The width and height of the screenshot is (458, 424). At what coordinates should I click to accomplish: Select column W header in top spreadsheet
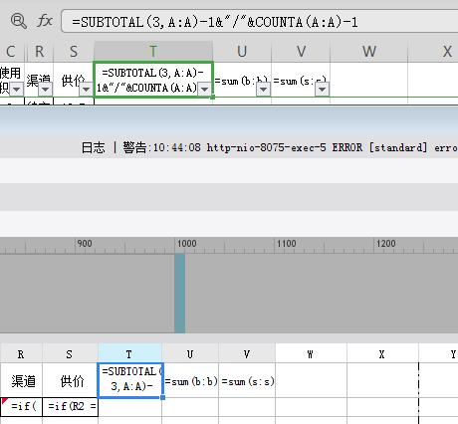pos(369,52)
